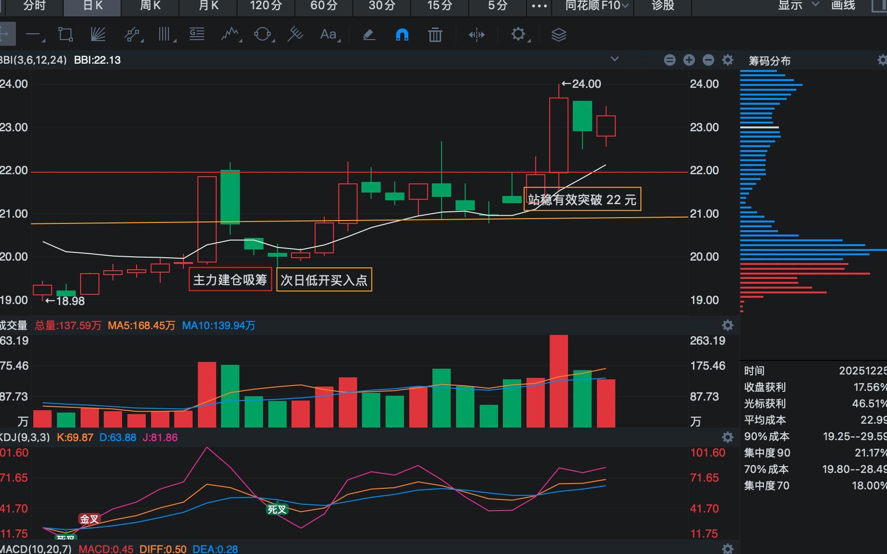Select the pitchfork drawing tool

[295, 35]
